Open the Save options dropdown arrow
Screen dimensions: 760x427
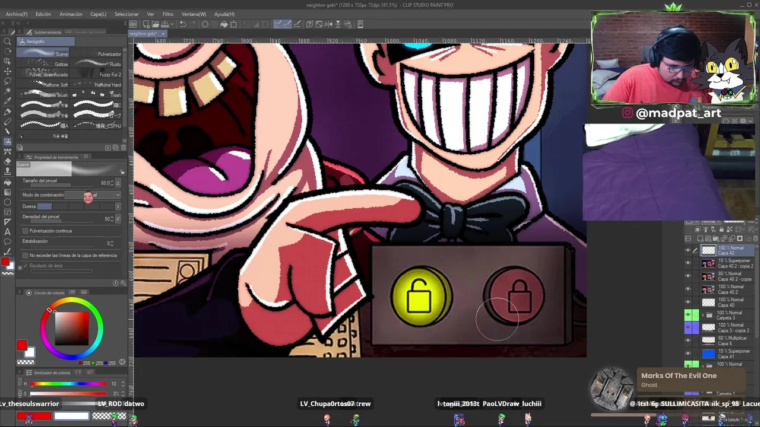pos(171,24)
